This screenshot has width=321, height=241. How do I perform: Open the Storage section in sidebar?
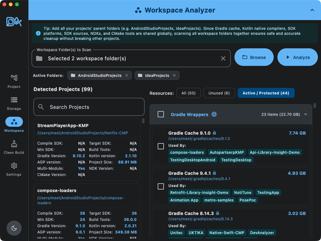pyautogui.click(x=14, y=104)
